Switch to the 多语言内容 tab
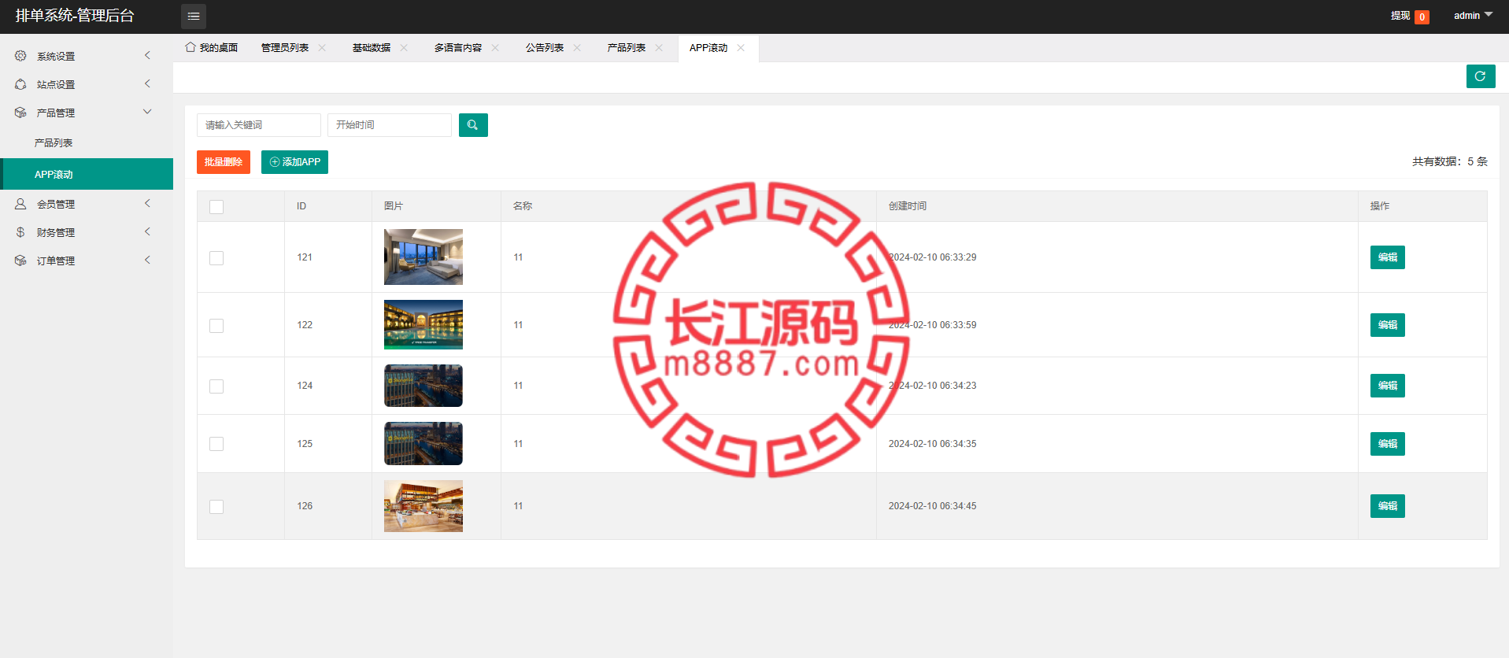This screenshot has height=658, width=1509. tap(458, 48)
